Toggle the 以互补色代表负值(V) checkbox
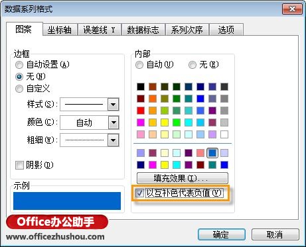Screen dimensions: 306x247 (139, 193)
